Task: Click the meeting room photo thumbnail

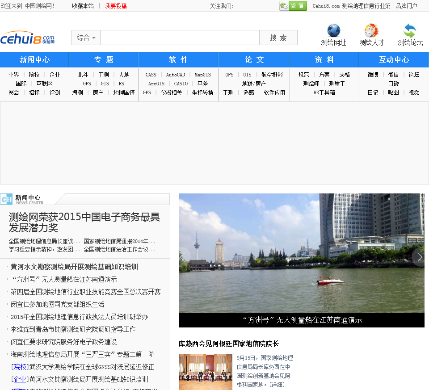Action: click(x=206, y=372)
